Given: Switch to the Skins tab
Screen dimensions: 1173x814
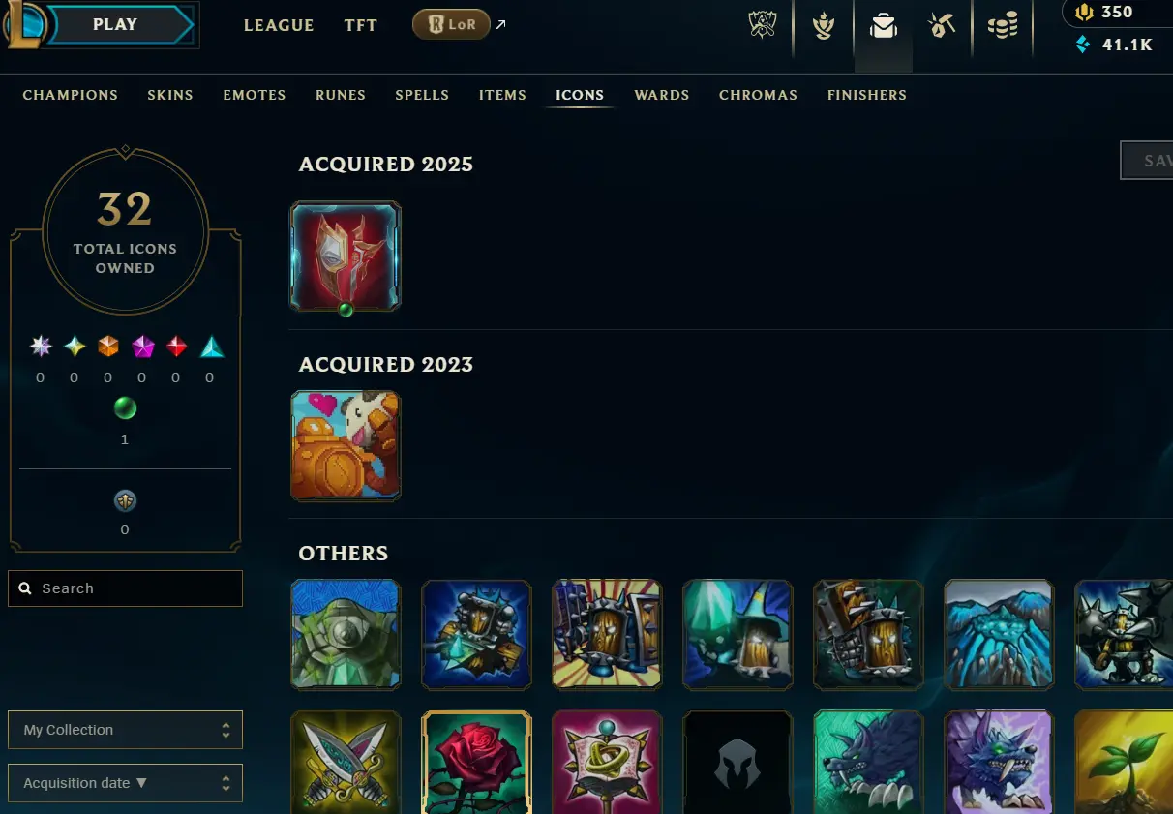Looking at the screenshot, I should [x=170, y=95].
